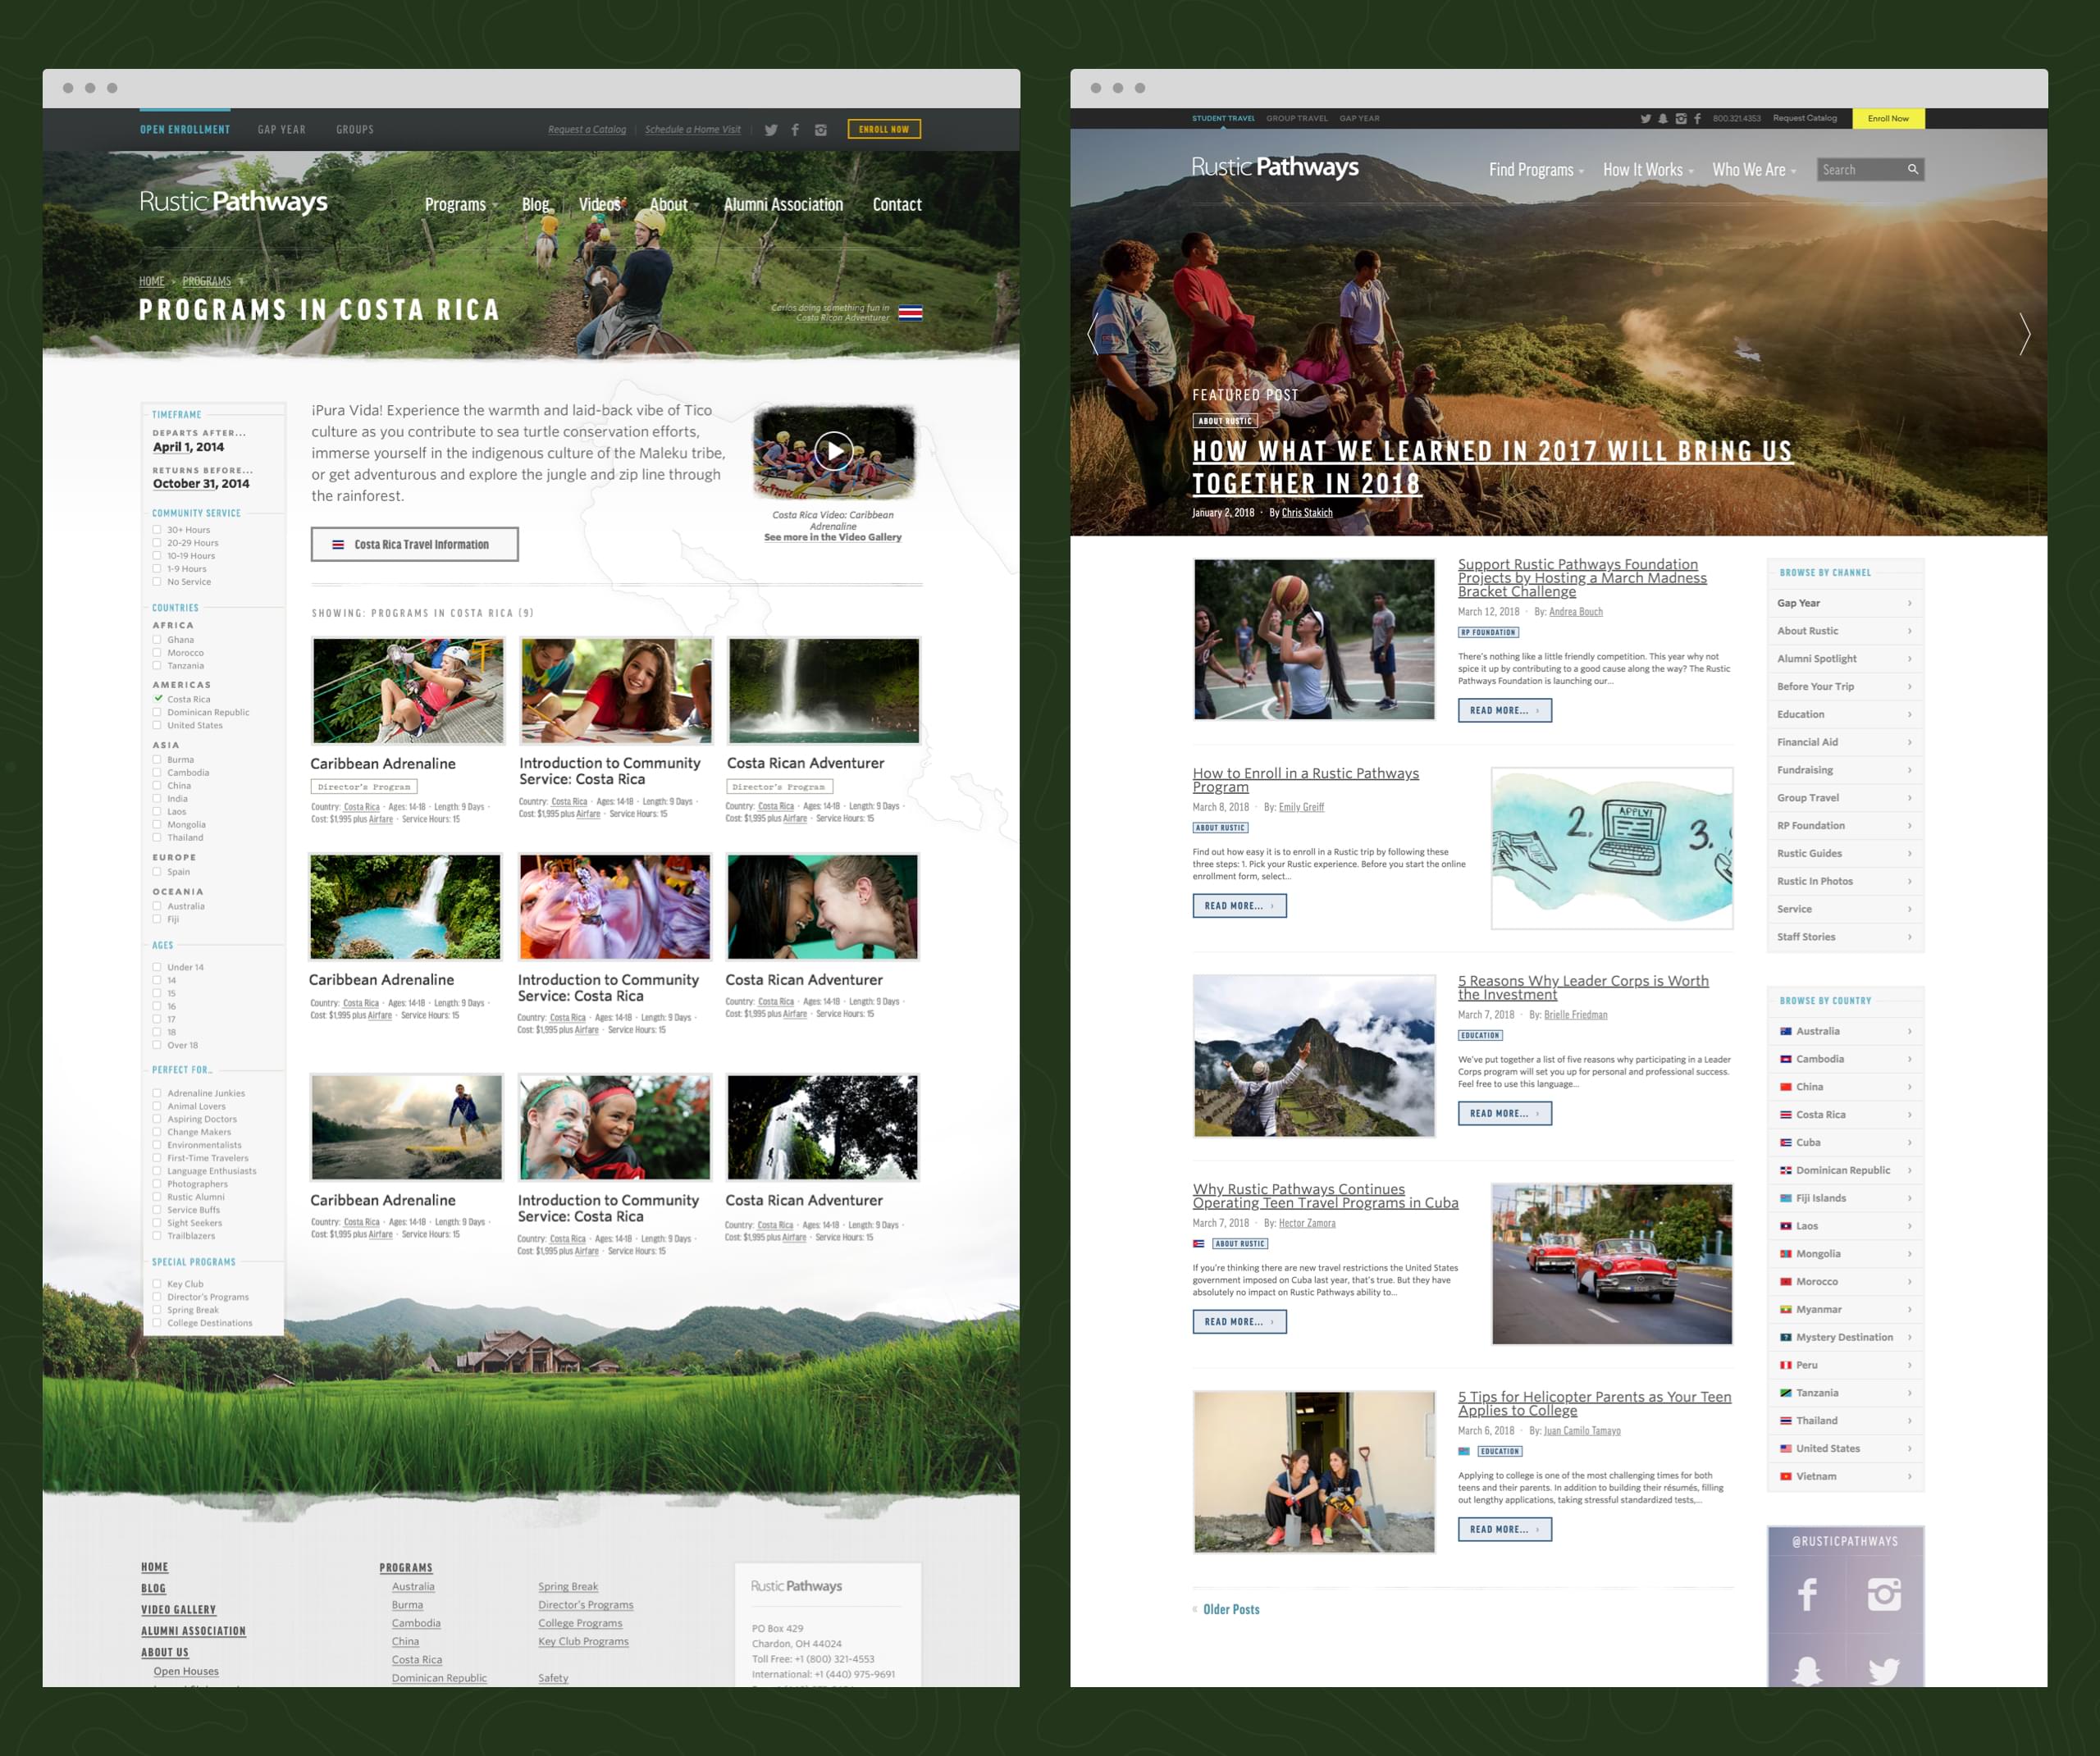Screen dimensions: 2100x1756
Task: Click the Twitter icon in left page header
Action: click(x=771, y=130)
